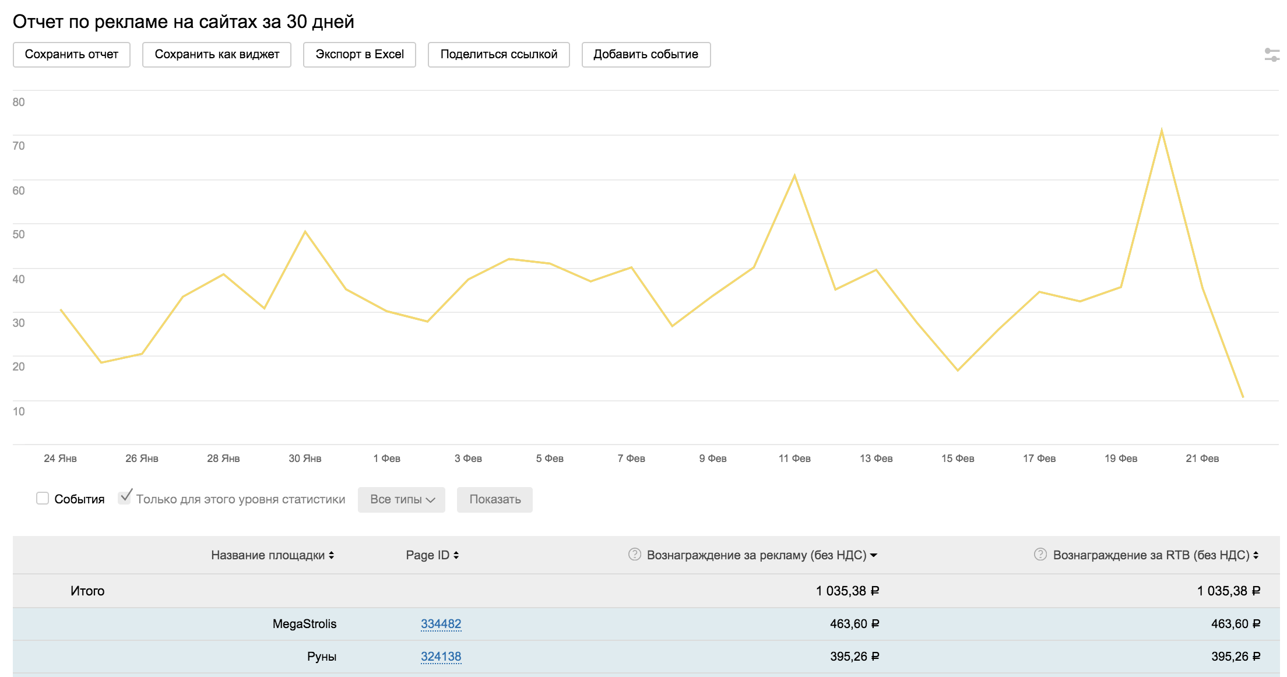The width and height of the screenshot is (1287, 677).
Task: Click the 20 Feb peak on chart line
Action: coord(1162,131)
